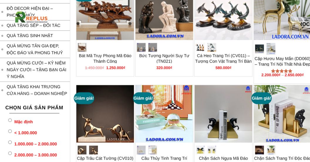Open QUÀ MỪNG TÂN GIA ĐẸP category
Viewport: 310px width, 162px height.
tap(35, 49)
